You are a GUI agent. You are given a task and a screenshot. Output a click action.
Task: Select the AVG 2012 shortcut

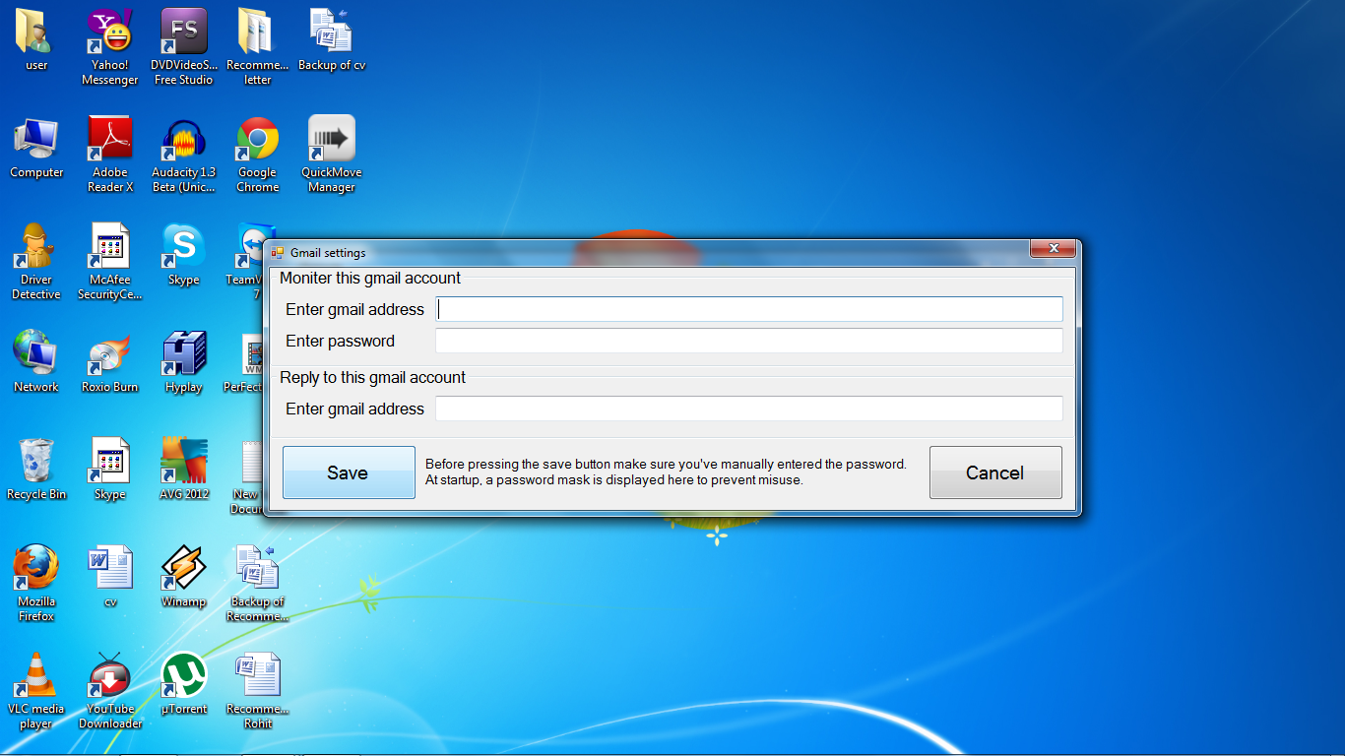point(183,470)
